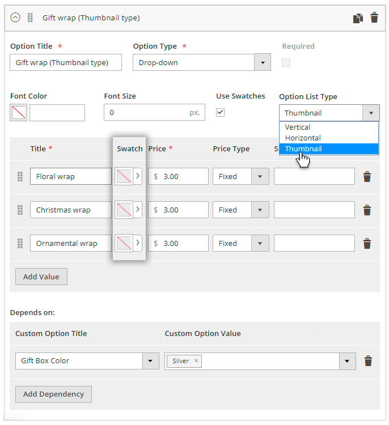Click drag handle beside Gift wrap header
The height and width of the screenshot is (425, 389).
pos(31,18)
